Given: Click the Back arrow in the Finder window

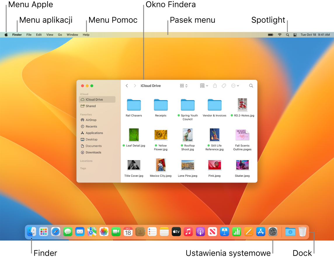Looking at the screenshot, I should [x=127, y=85].
